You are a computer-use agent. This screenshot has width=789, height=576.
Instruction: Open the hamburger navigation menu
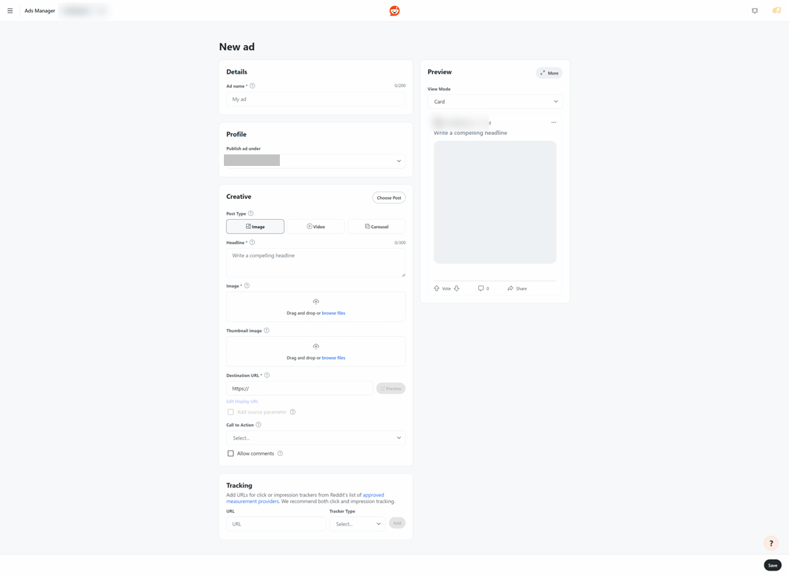pyautogui.click(x=9, y=11)
